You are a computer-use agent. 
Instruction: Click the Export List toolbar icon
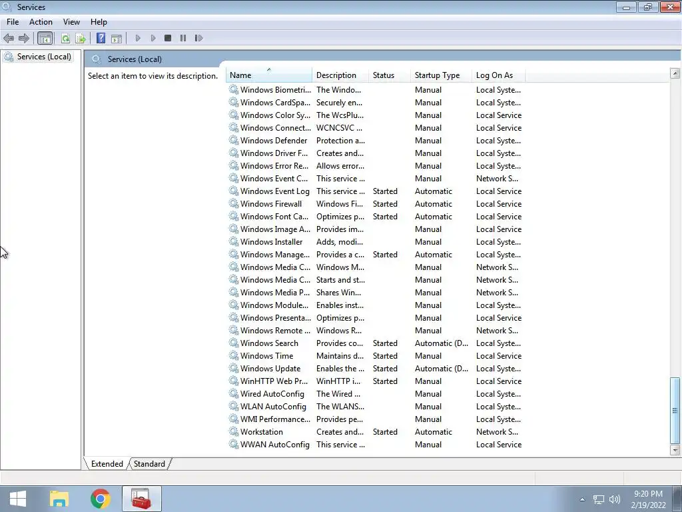tap(81, 38)
